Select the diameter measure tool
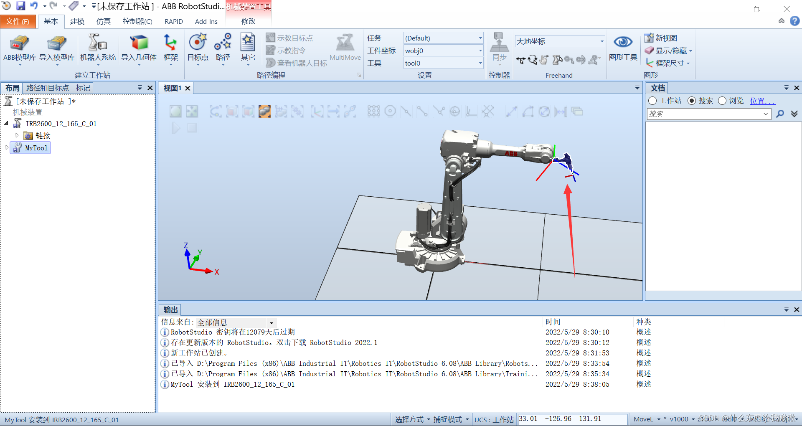The image size is (802, 426). click(x=544, y=111)
